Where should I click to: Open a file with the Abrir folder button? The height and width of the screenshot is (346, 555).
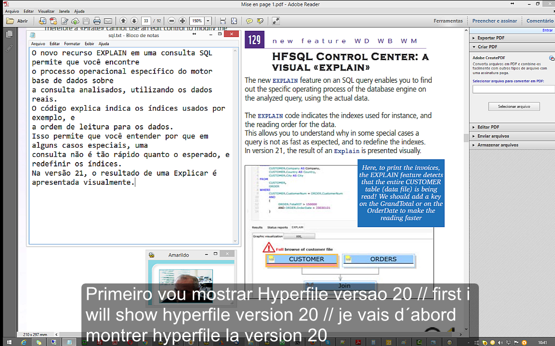[17, 21]
